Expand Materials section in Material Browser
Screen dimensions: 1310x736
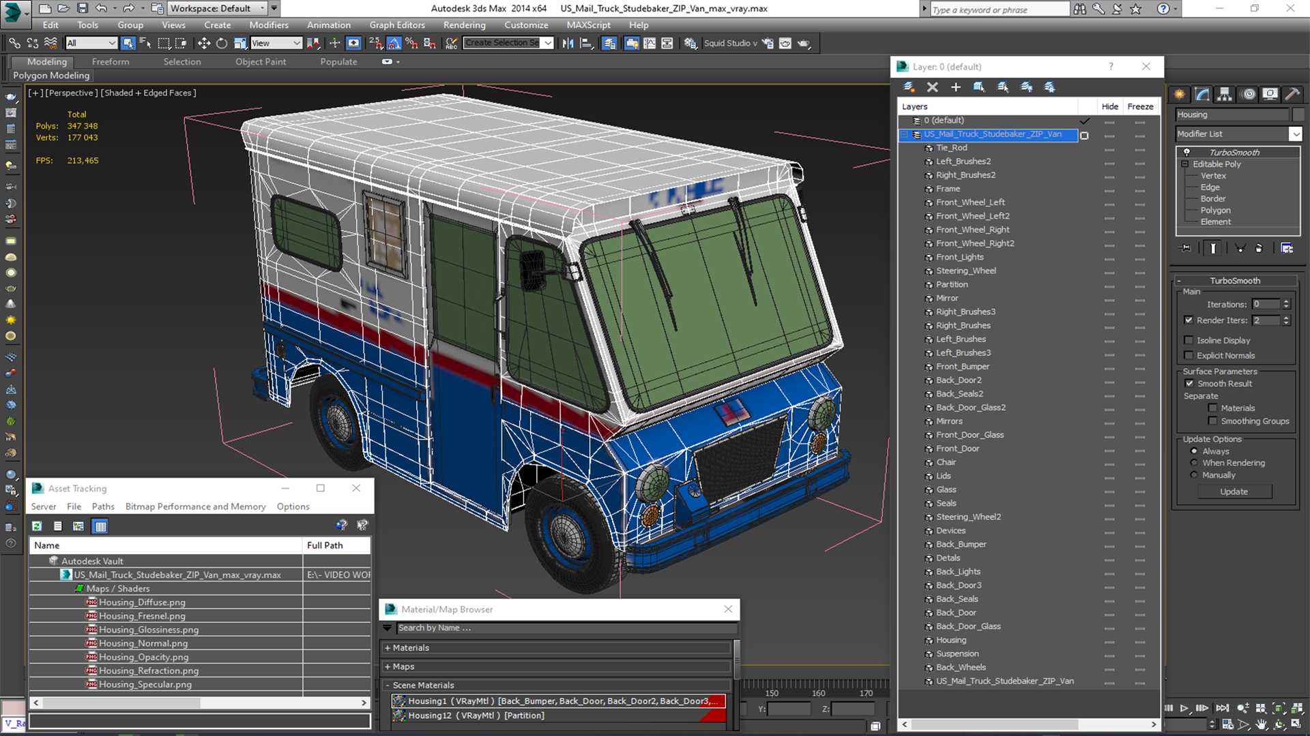pyautogui.click(x=388, y=648)
